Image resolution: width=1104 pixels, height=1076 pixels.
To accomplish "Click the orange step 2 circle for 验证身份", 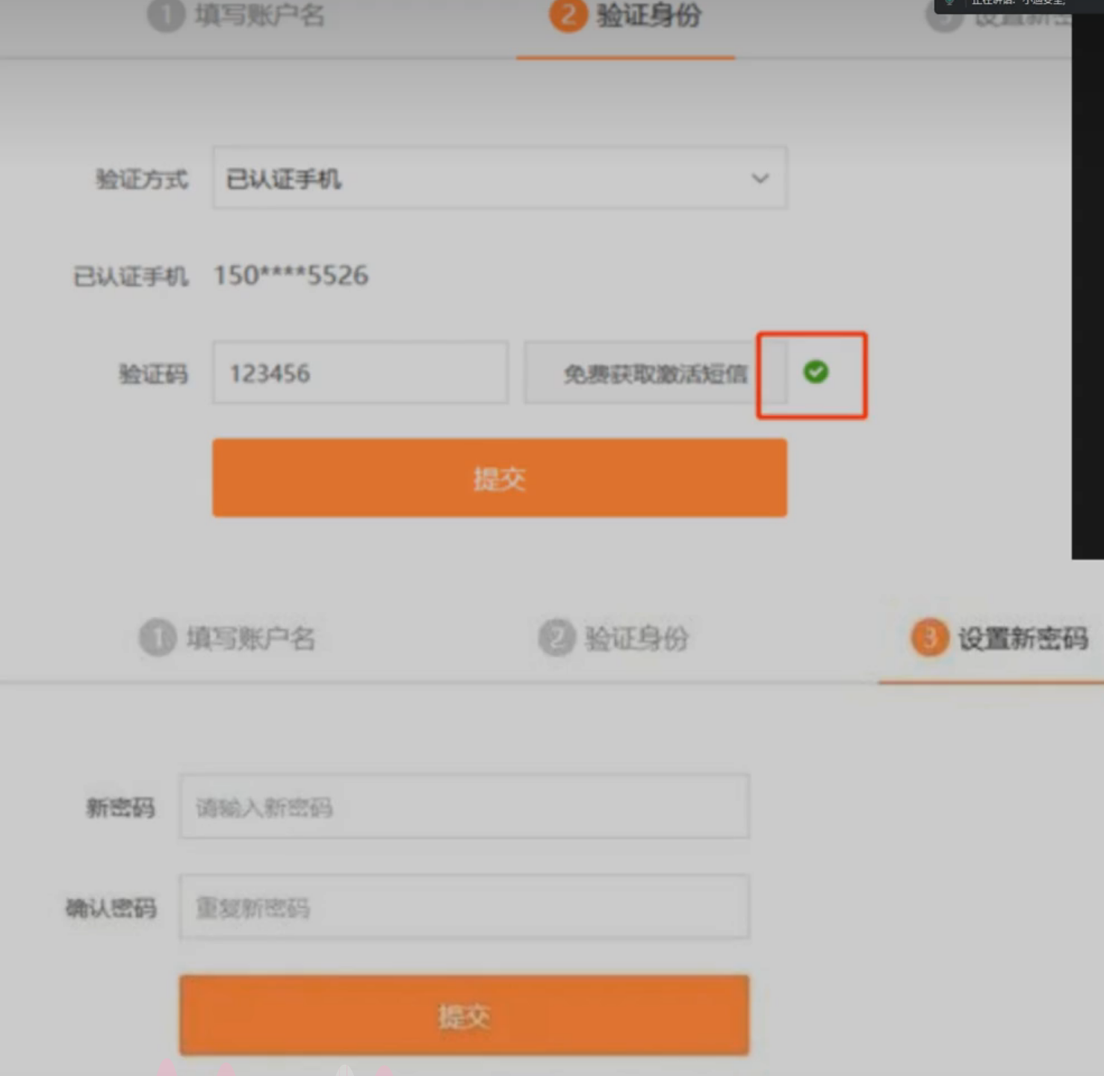I will 568,15.
